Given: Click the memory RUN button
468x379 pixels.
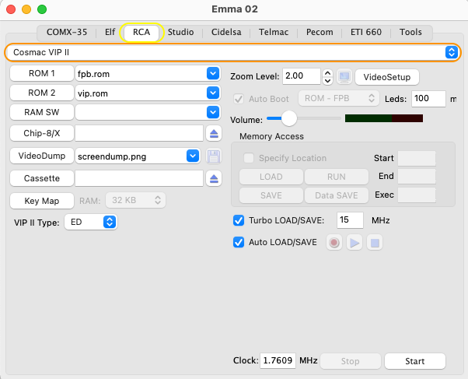Looking at the screenshot, I should (x=337, y=177).
